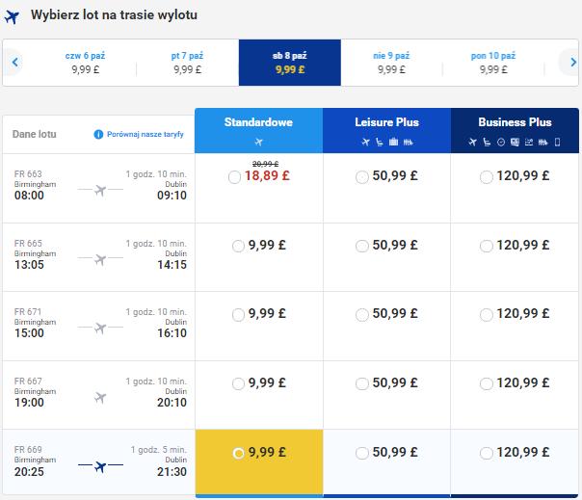The width and height of the screenshot is (582, 500).
Task: Select the Standardowe fare for FR 671 at 15:00
Action: click(x=238, y=314)
